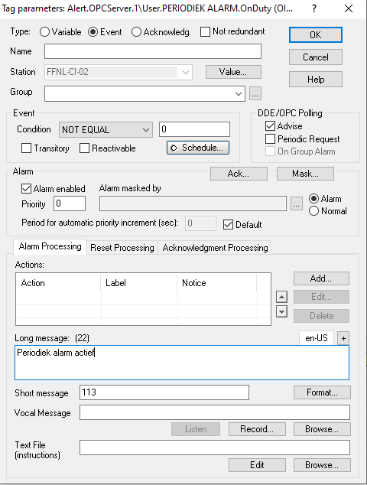This screenshot has height=485, width=367.
Task: Click the Record... button
Action: pyautogui.click(x=257, y=429)
